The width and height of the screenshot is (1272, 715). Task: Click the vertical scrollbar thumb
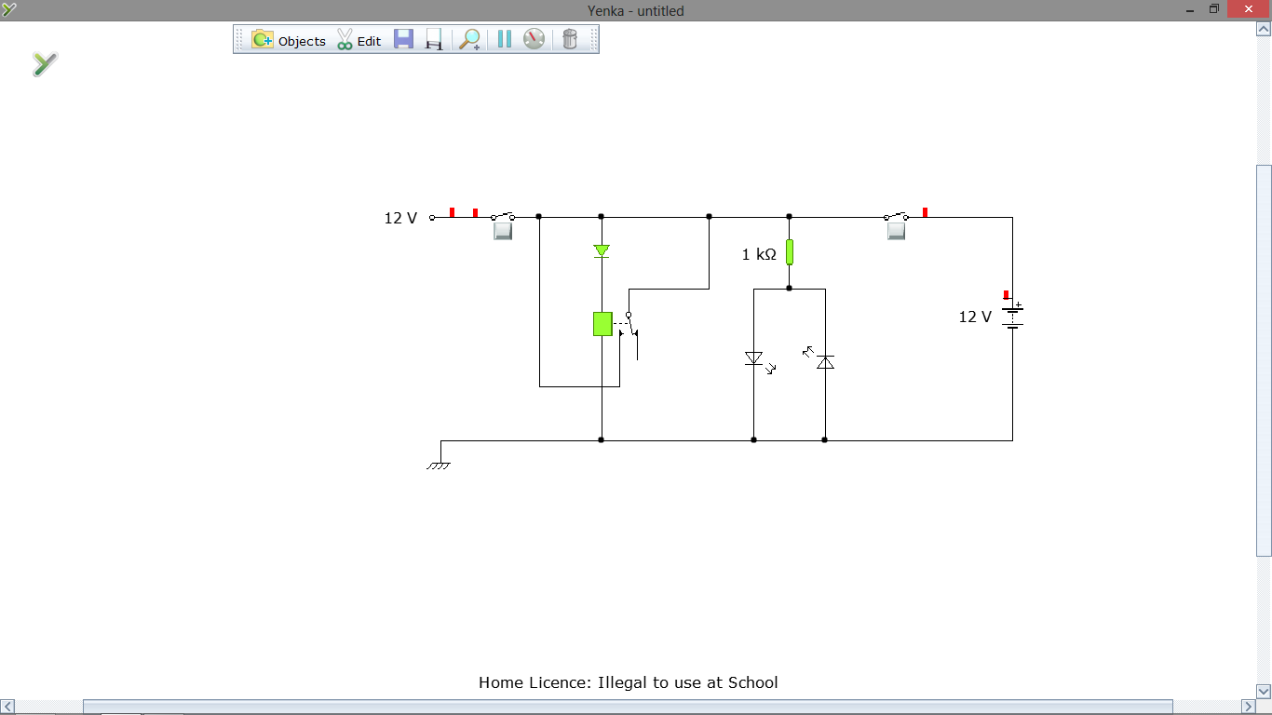coord(1264,360)
